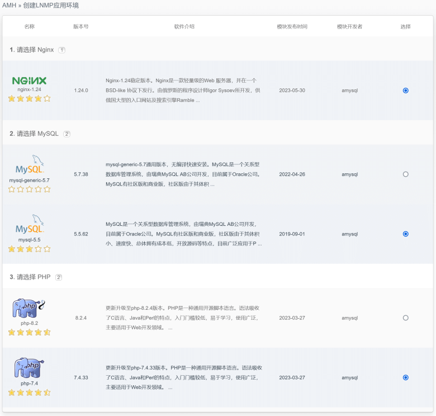Screen dimensions: 436x416
Task: Click the amysql developer in nginx row
Action: point(349,91)
